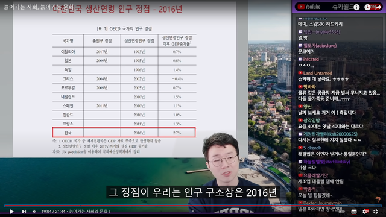Click the '2.7%' GDP value
Image resolution: width=386 pixels, height=217 pixels.
click(x=177, y=133)
